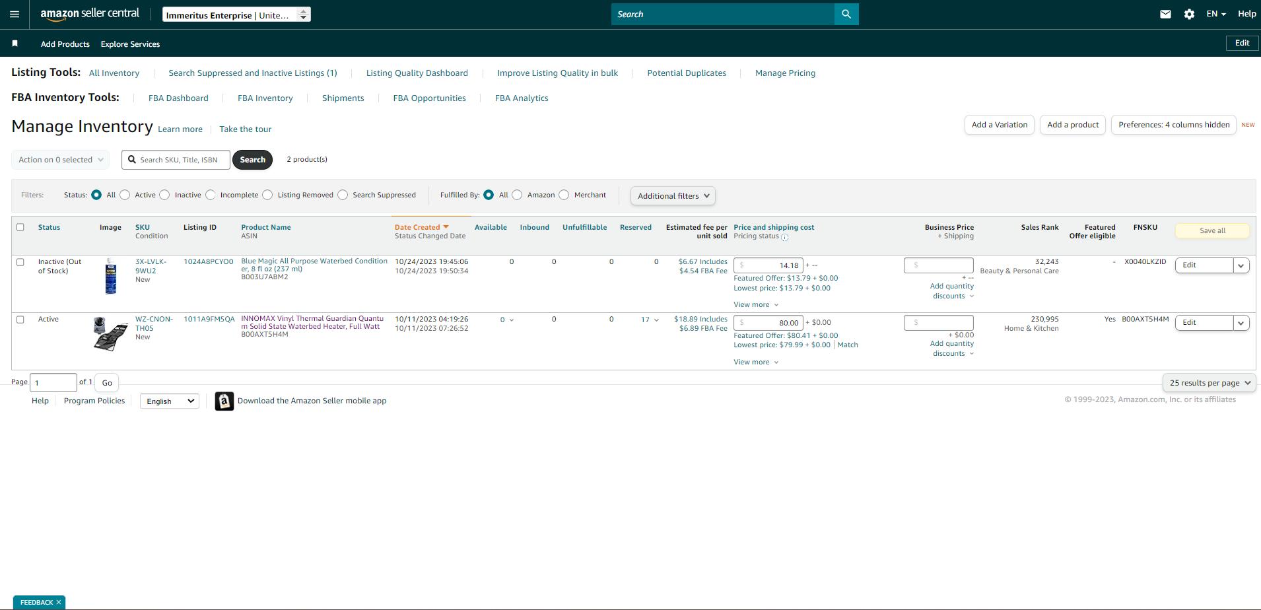Viewport: 1261px width, 610px height.
Task: Select the Status All radio button
Action: [96, 195]
